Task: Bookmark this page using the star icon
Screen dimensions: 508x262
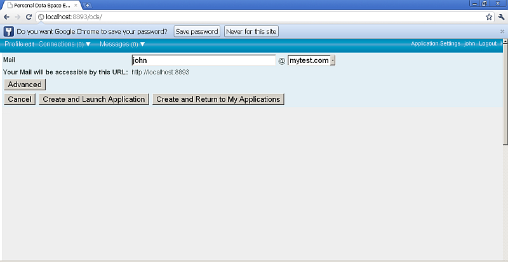Action: pos(489,17)
